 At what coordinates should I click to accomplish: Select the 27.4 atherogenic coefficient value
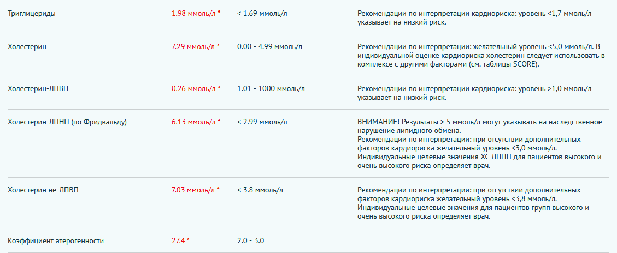179,240
